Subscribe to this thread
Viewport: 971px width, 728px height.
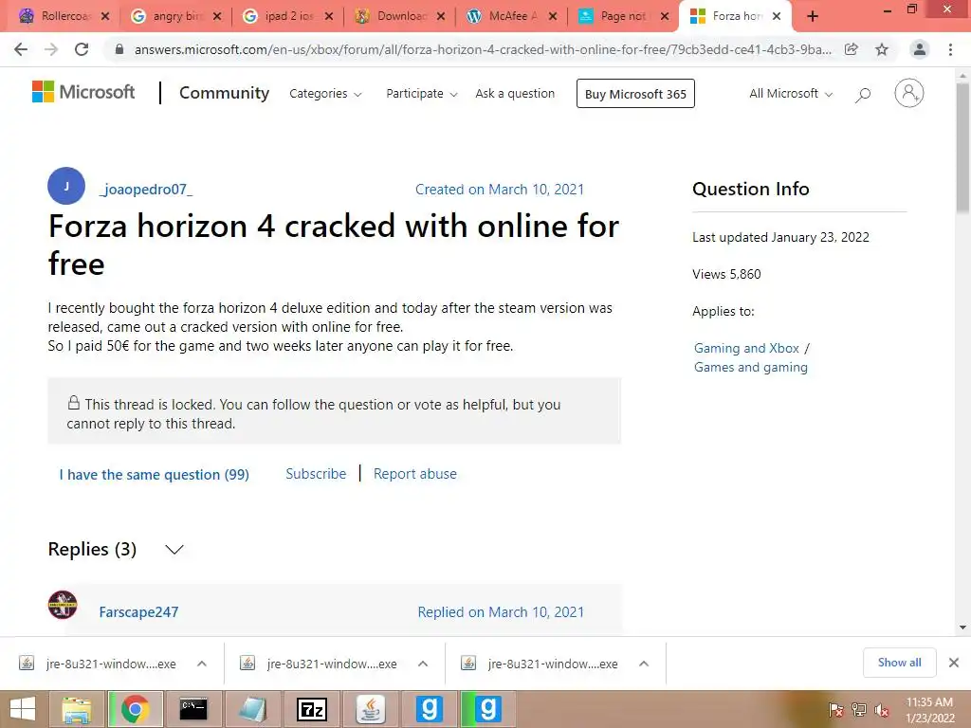pos(316,474)
